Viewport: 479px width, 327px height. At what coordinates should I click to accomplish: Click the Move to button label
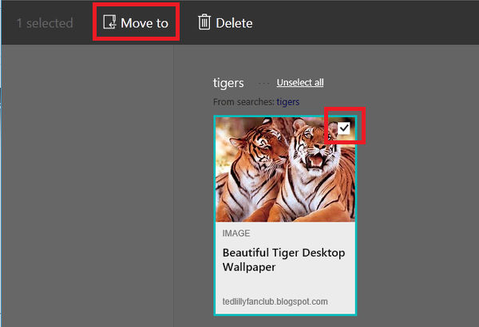[144, 23]
